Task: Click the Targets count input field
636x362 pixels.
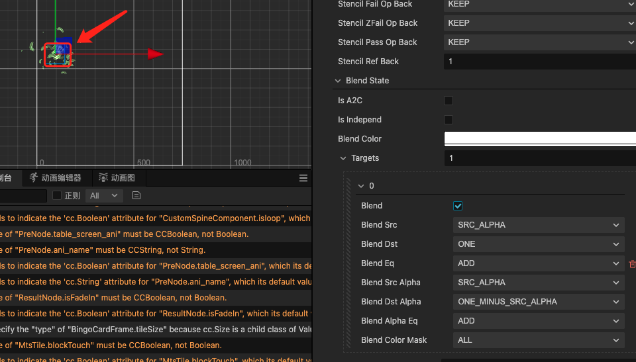Action: coord(539,158)
